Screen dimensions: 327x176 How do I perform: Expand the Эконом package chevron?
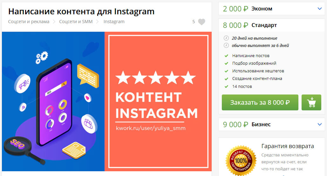pyautogui.click(x=319, y=9)
